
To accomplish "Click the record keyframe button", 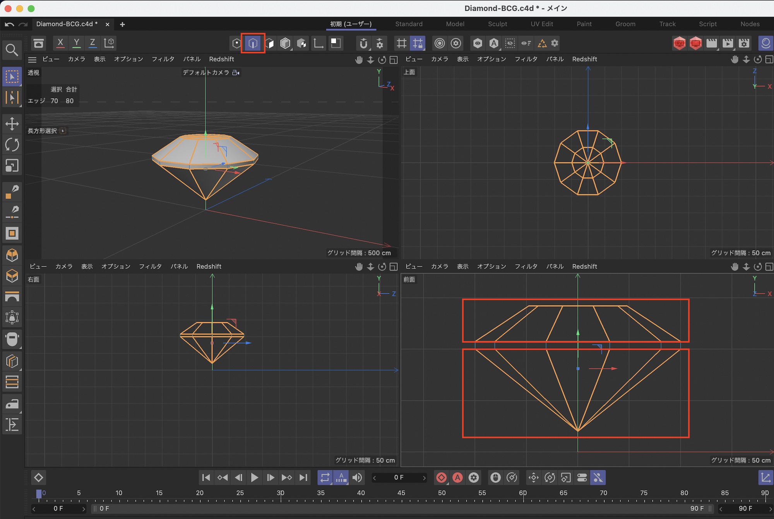I will tap(441, 478).
